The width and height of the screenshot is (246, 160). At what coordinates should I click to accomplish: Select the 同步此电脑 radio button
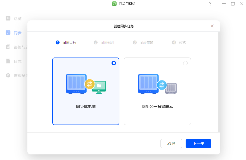[x=113, y=63]
